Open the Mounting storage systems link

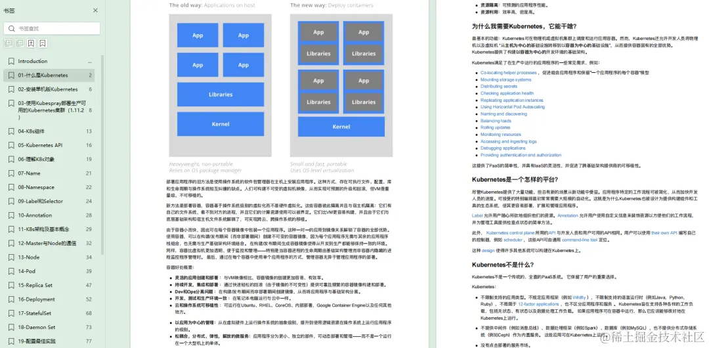505,79
